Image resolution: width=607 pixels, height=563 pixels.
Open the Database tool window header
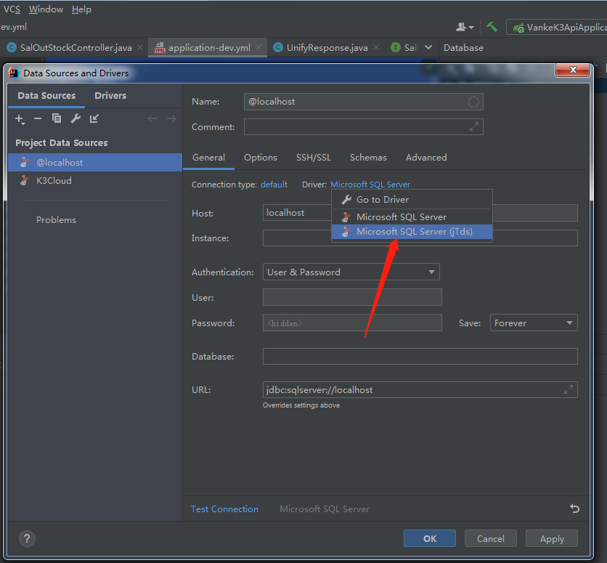463,48
